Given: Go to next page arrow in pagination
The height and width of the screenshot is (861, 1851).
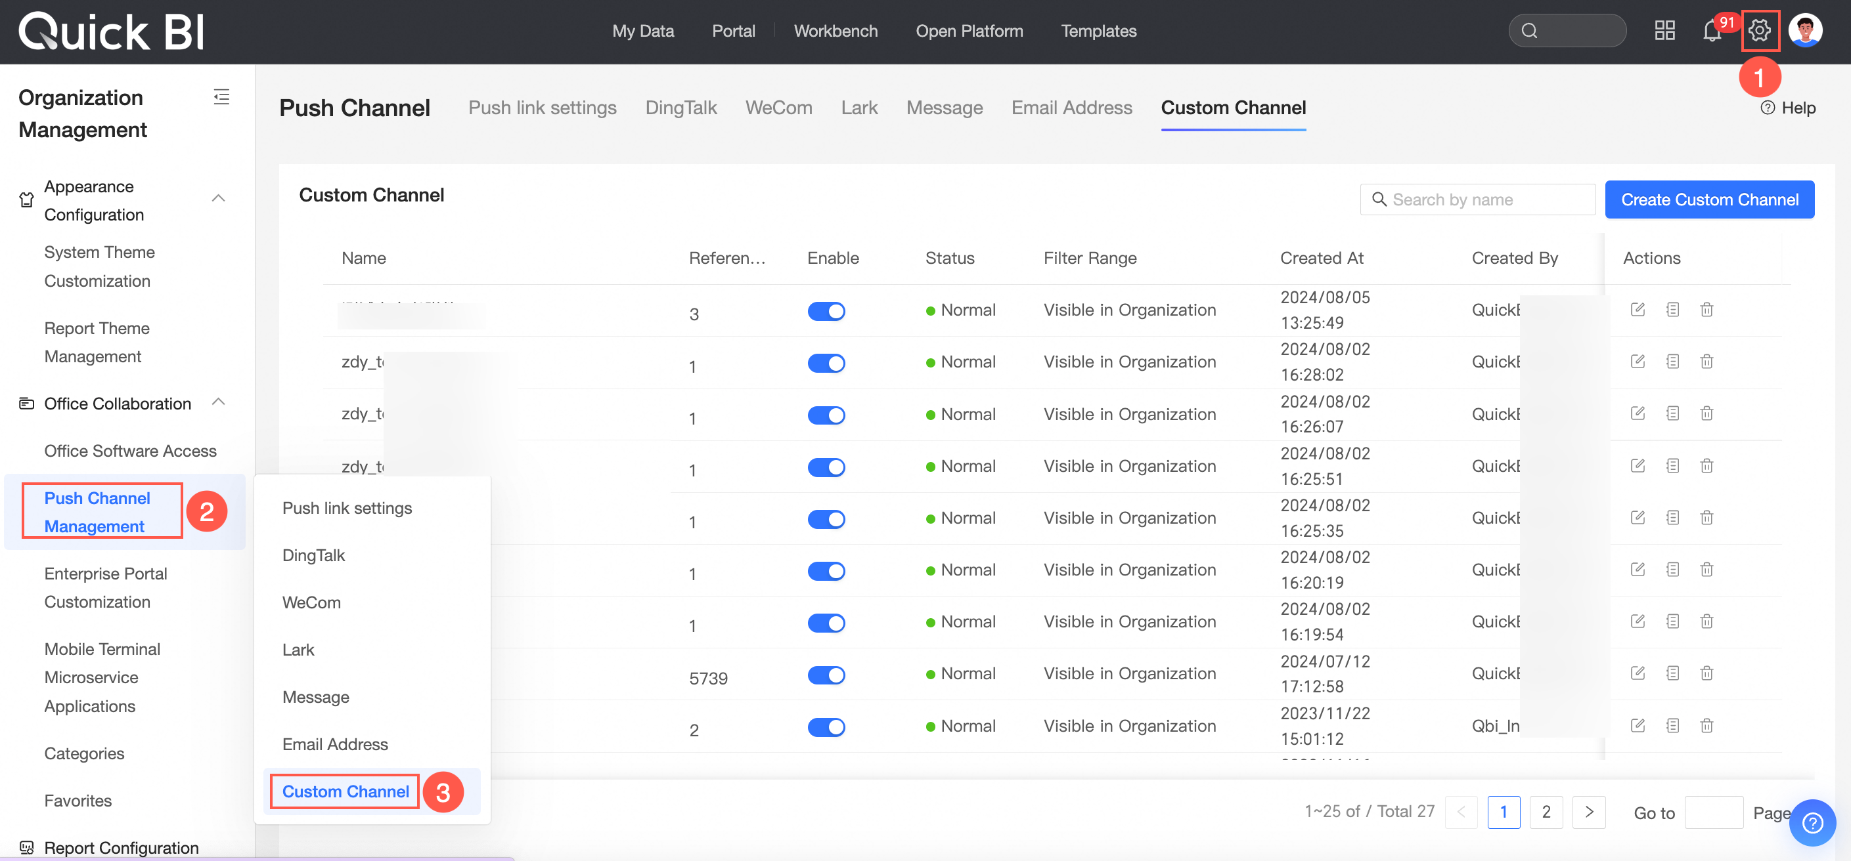Looking at the screenshot, I should pos(1589,811).
